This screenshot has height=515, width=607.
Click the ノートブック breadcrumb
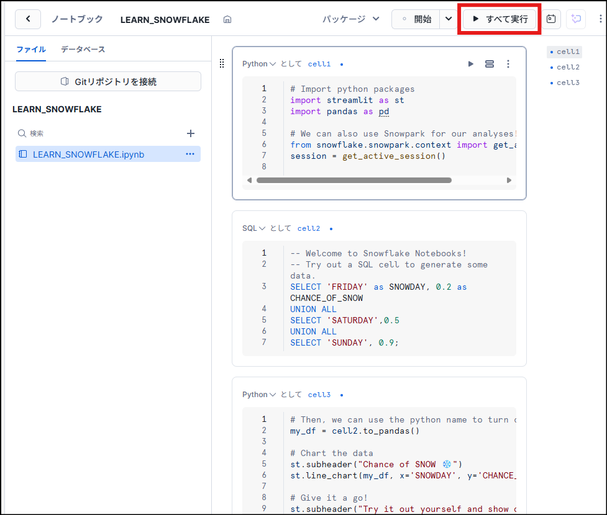(78, 19)
